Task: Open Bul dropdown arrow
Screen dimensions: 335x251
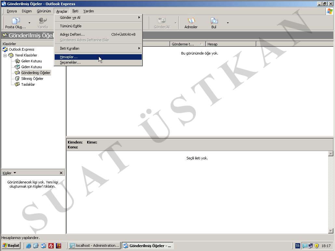Action: pos(228,23)
